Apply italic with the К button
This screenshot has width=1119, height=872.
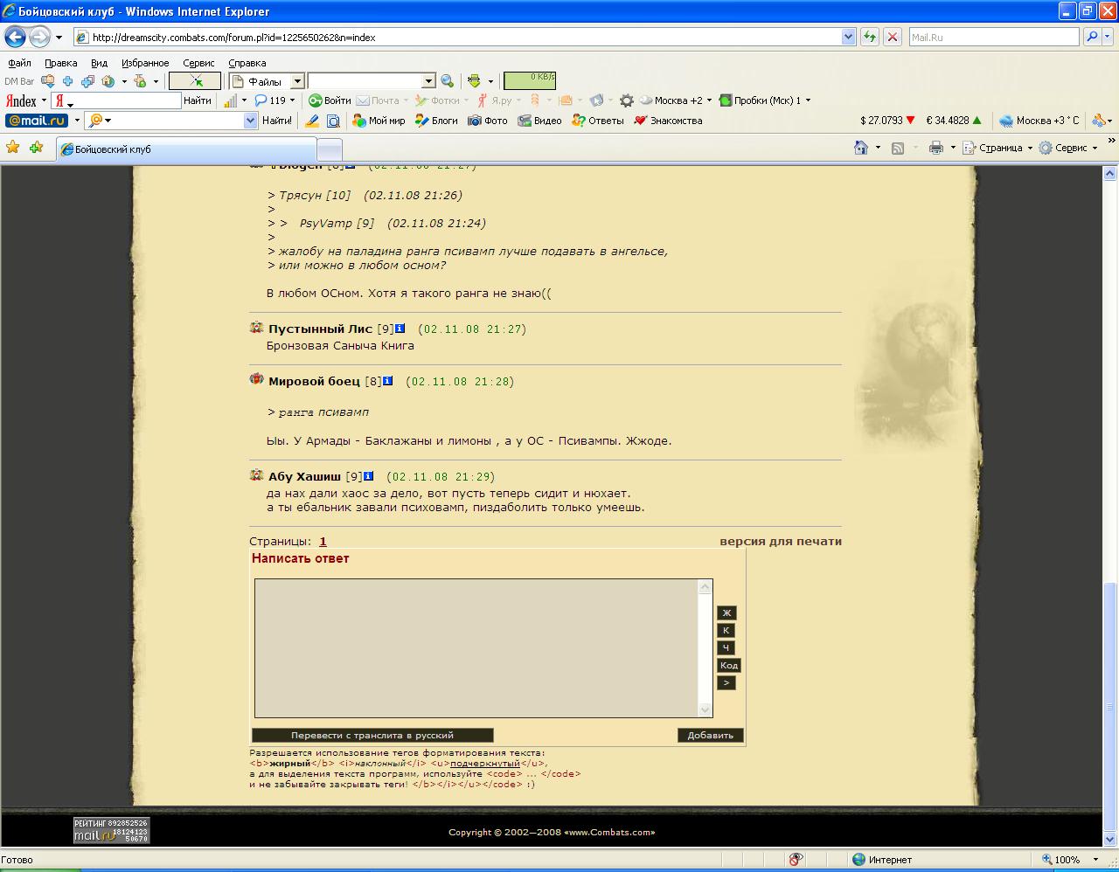(x=726, y=630)
